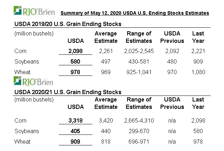224x151 pixels.
Task: Select the 2020/21 wheat average estimate 818
Action: tap(106, 142)
